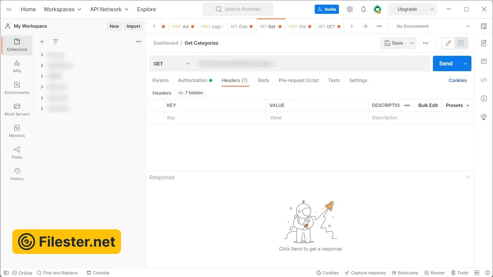The height and width of the screenshot is (277, 493).
Task: Toggle the 7 hidden headers visibility
Action: pyautogui.click(x=190, y=93)
